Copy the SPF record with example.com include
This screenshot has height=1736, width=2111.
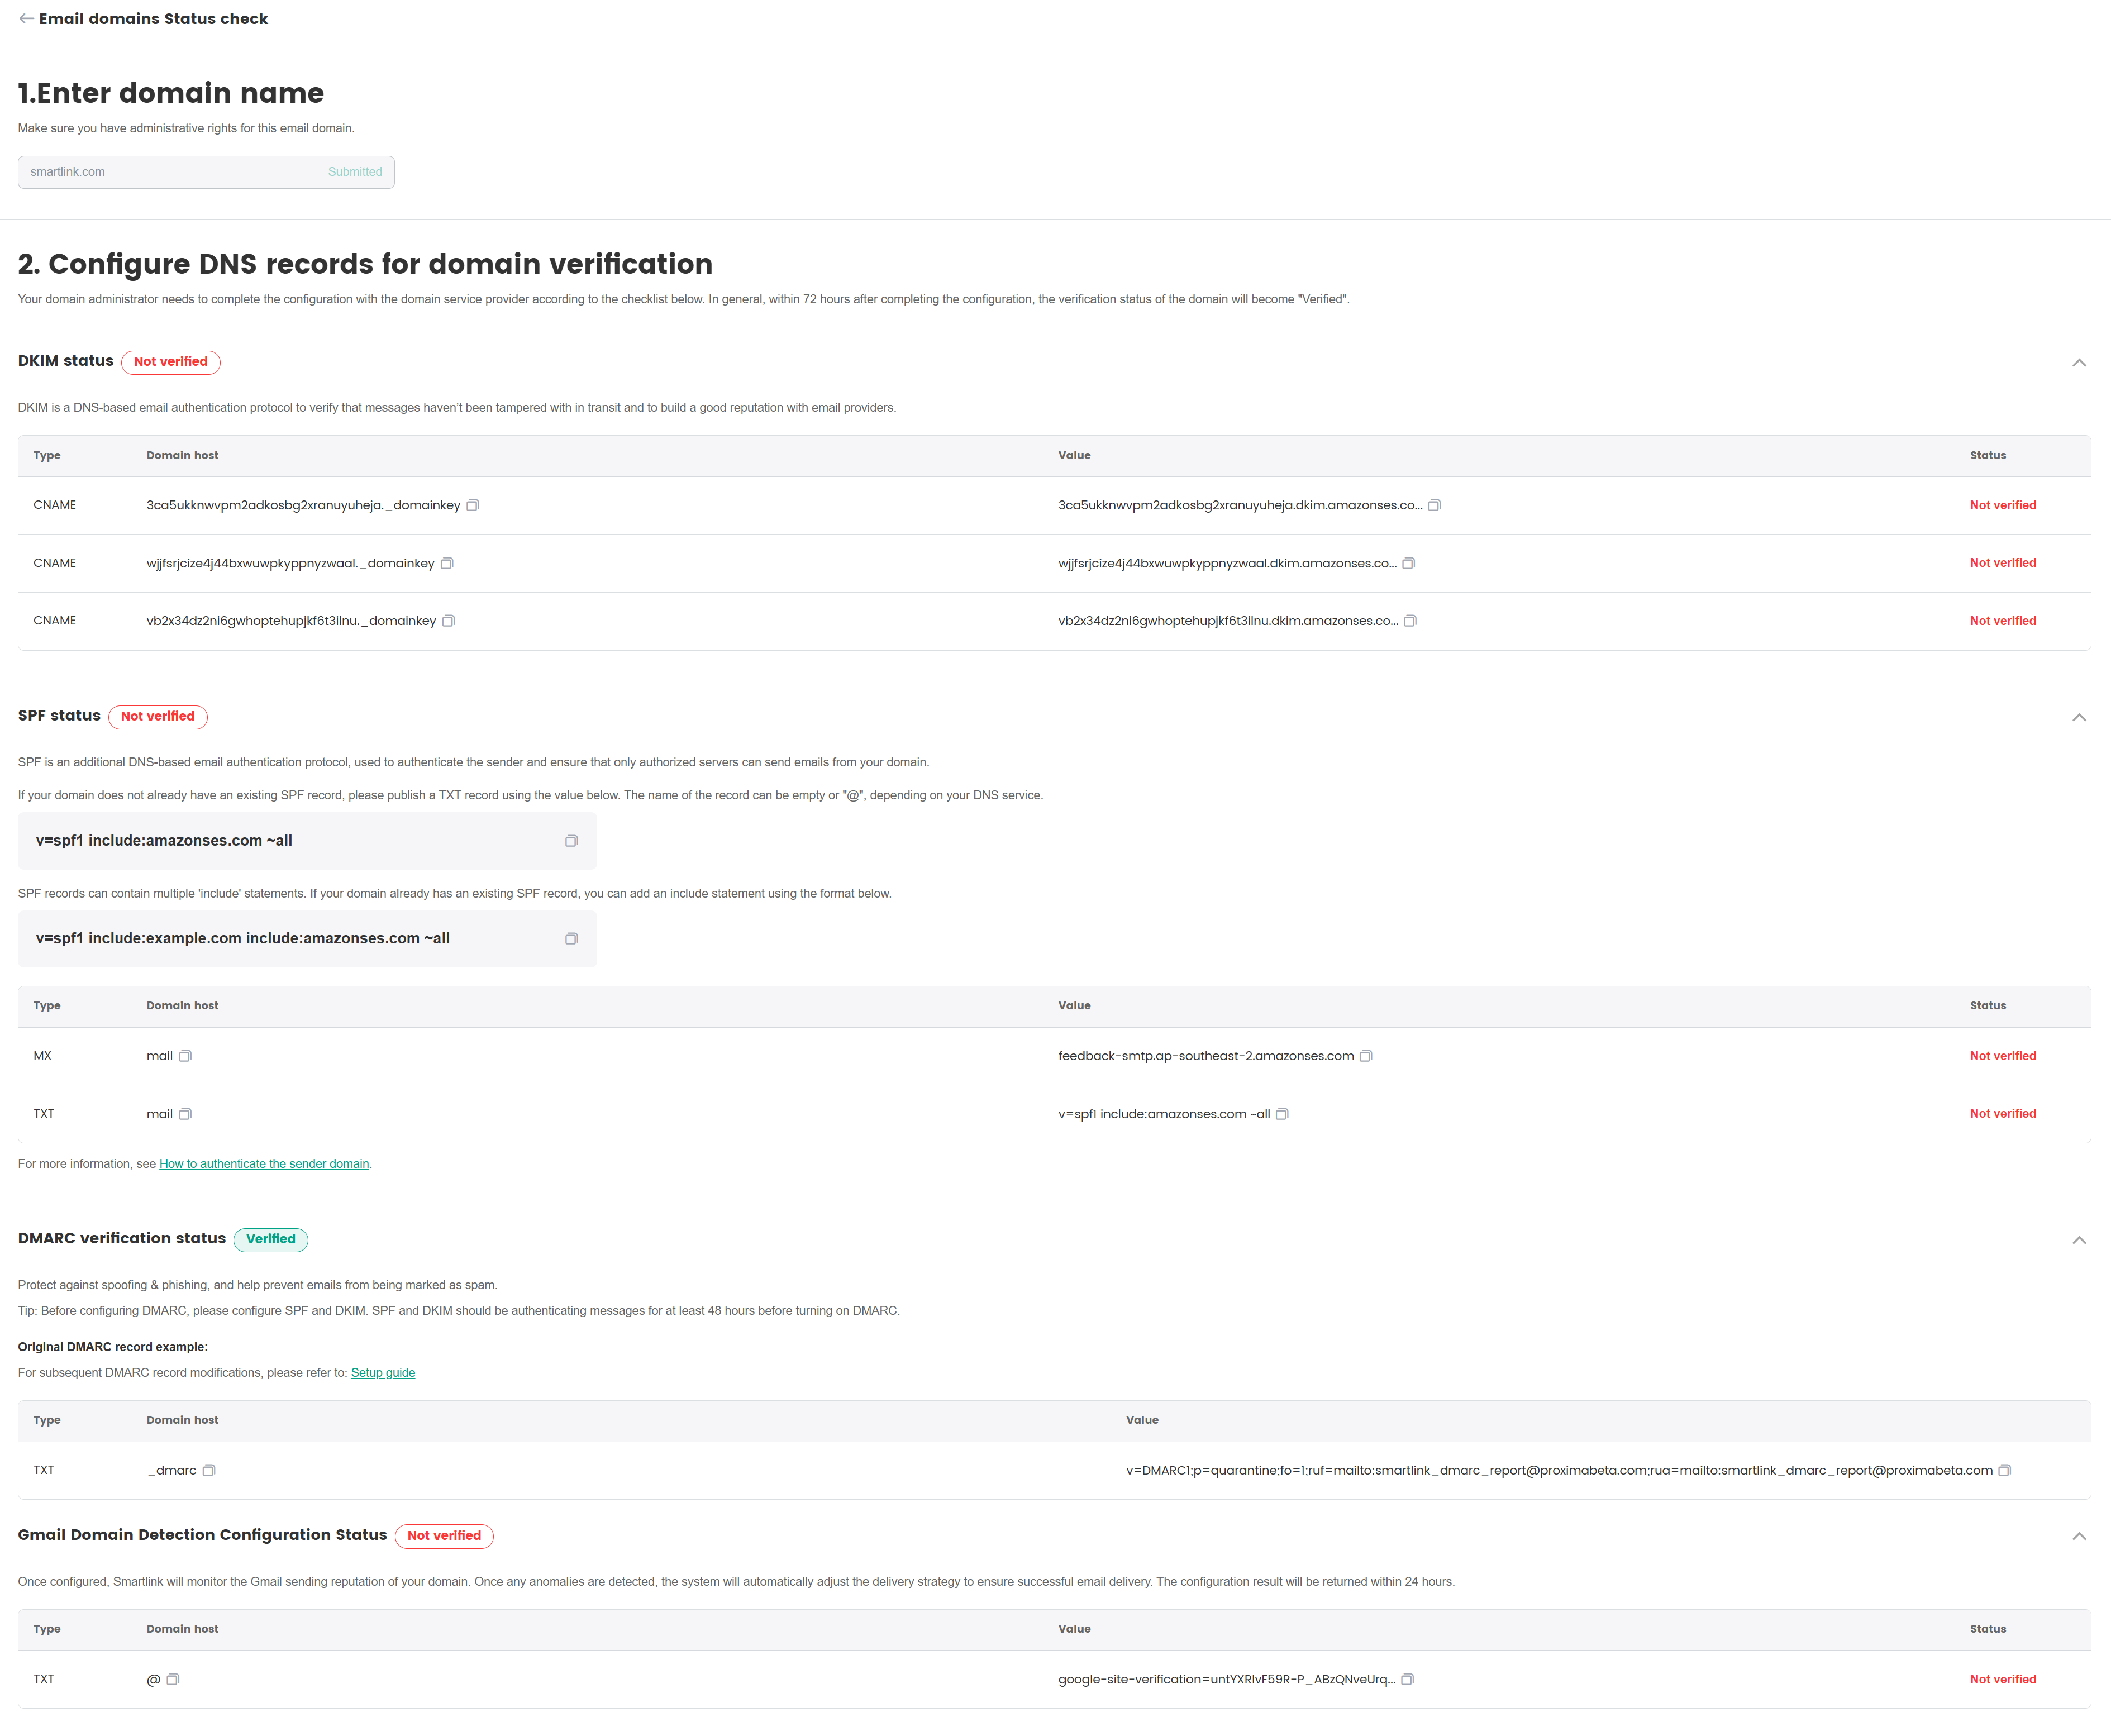tap(571, 939)
